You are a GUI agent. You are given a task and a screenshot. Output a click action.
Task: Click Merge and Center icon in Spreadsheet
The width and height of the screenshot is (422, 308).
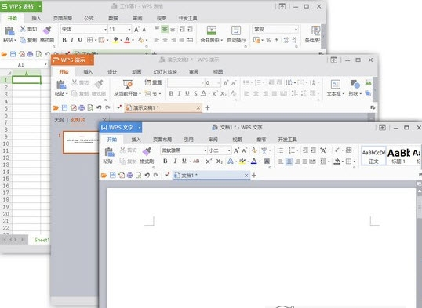212,31
